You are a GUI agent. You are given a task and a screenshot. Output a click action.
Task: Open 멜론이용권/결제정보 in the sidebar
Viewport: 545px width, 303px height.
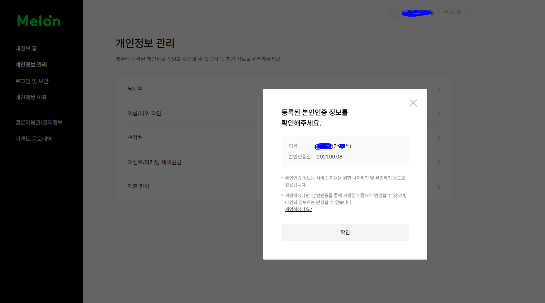coord(39,122)
